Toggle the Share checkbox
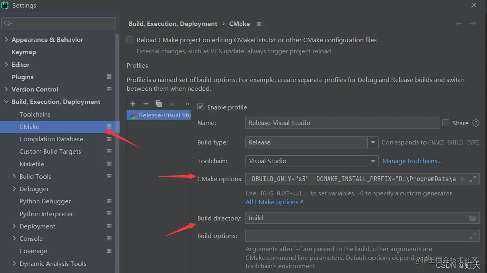 pos(446,123)
